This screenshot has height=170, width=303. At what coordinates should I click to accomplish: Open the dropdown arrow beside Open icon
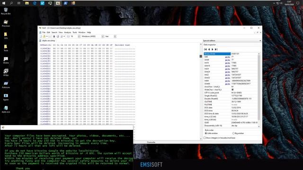[x=47, y=36]
